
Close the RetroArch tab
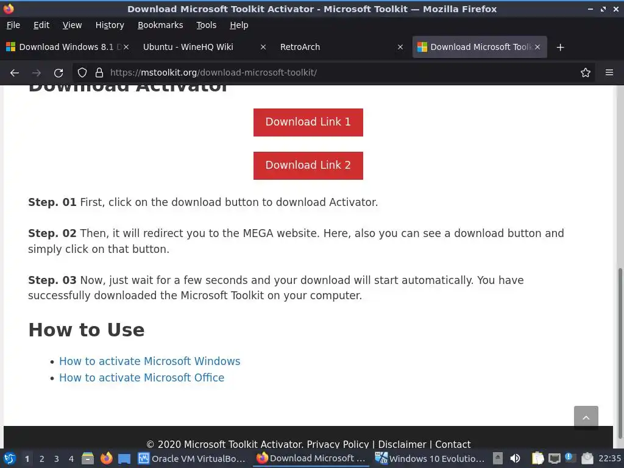click(x=400, y=47)
